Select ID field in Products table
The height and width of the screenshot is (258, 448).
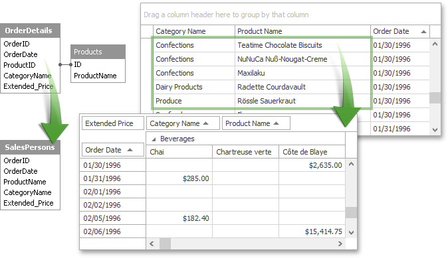point(78,64)
